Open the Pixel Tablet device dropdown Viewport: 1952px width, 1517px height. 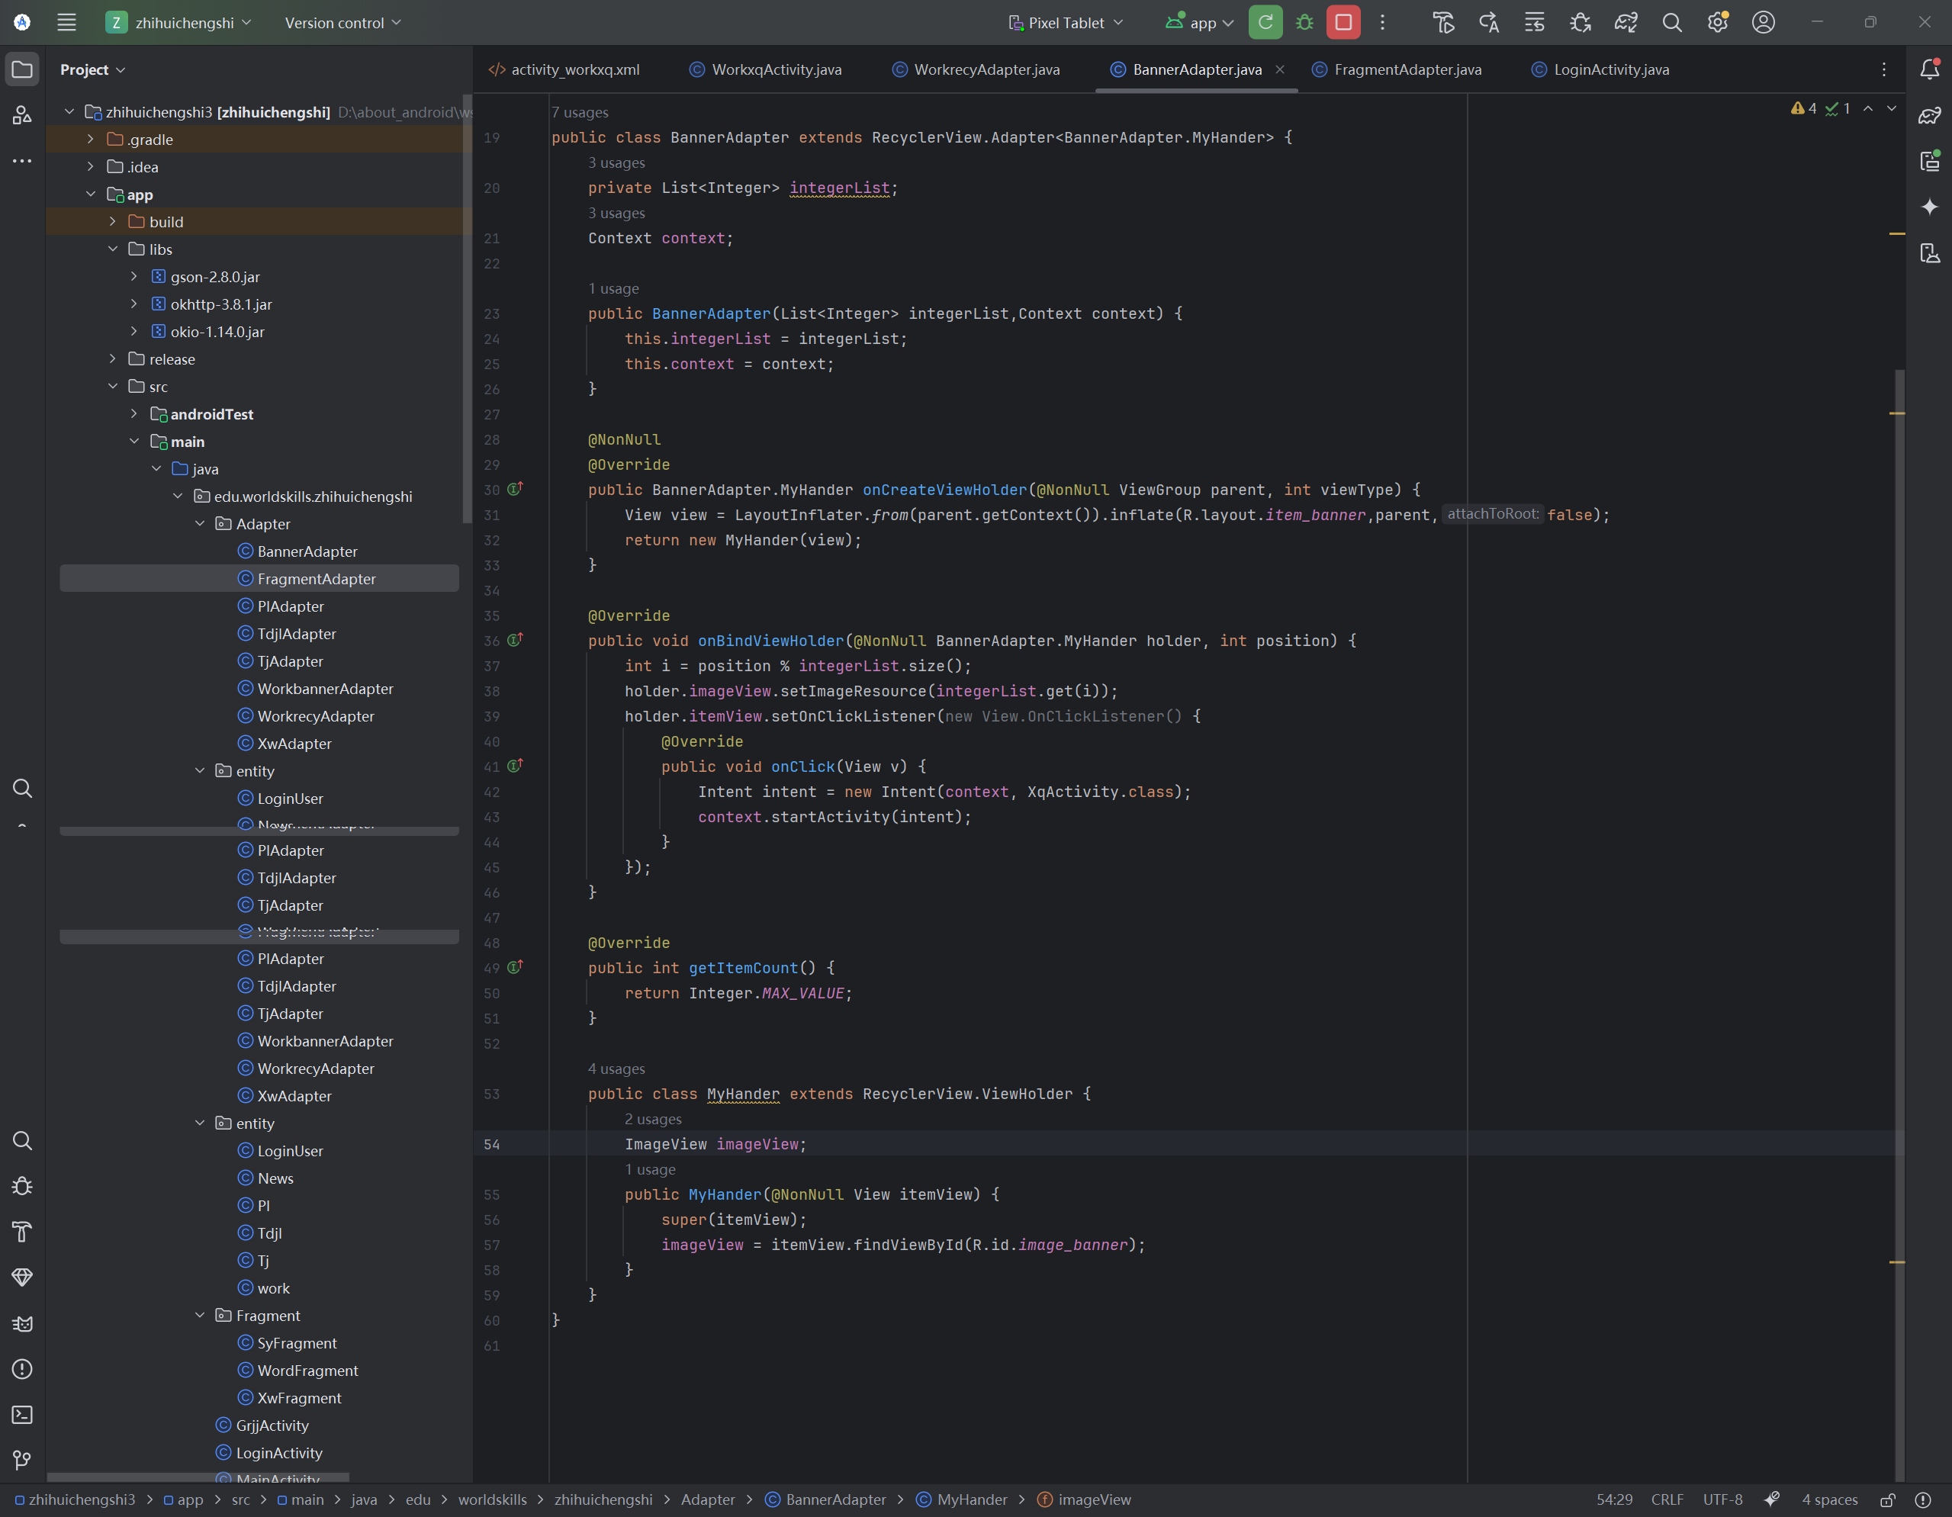click(1066, 22)
